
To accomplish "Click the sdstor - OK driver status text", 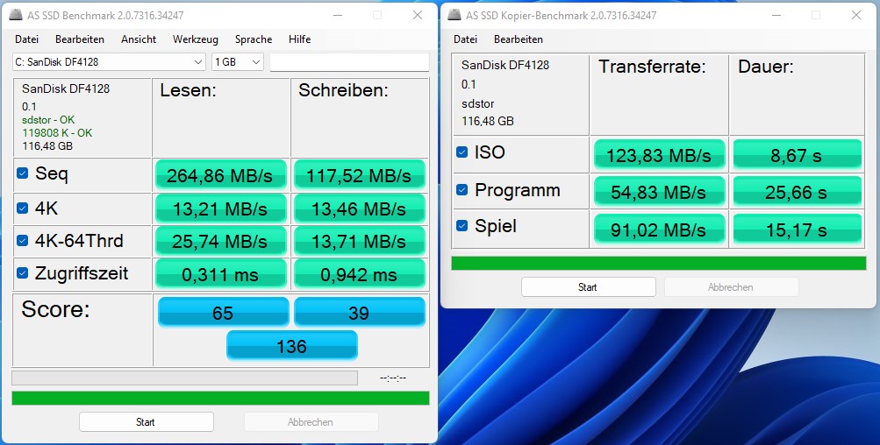I will [48, 120].
